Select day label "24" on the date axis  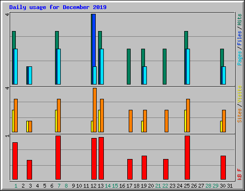[179, 186]
